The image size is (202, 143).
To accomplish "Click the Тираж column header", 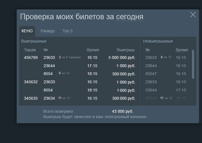I will [x=30, y=50].
